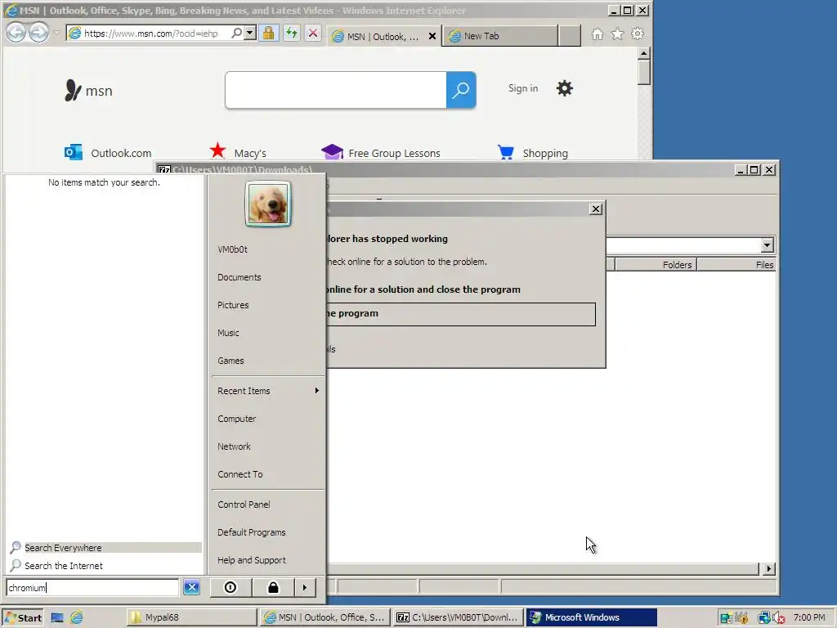Click the refresh page icon in Internet Explorer
837x628 pixels.
tap(291, 33)
